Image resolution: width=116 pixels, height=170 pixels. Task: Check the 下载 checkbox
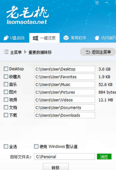point(6,115)
